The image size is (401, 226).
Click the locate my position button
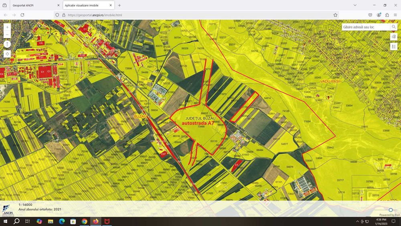pos(7,54)
